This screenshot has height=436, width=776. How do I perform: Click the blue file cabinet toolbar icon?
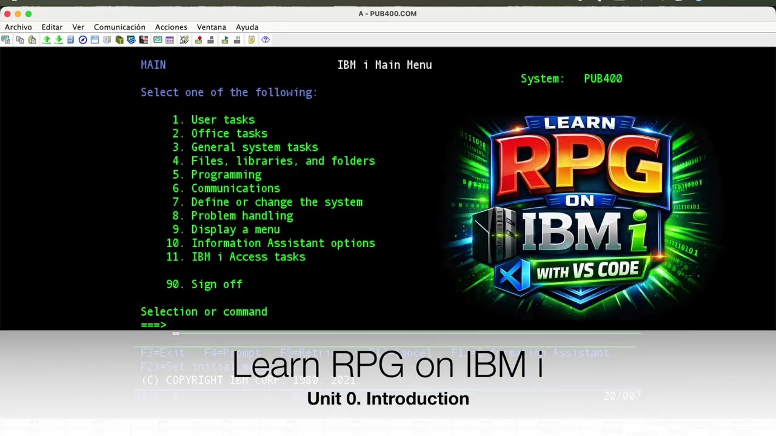pos(71,40)
